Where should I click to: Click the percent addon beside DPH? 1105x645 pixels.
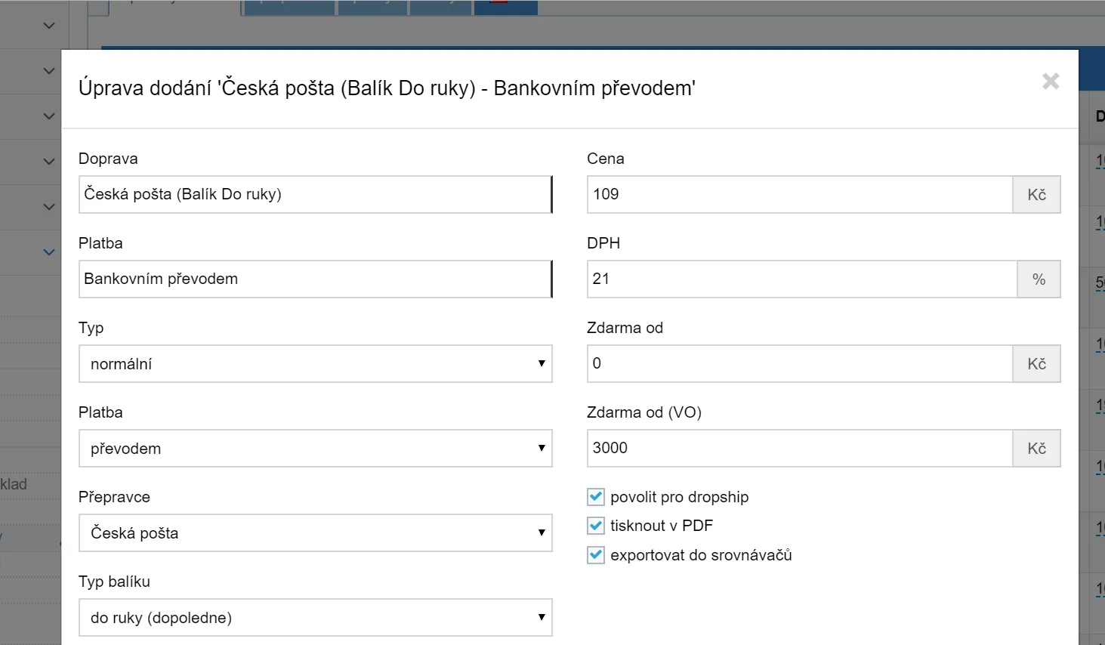(x=1039, y=279)
